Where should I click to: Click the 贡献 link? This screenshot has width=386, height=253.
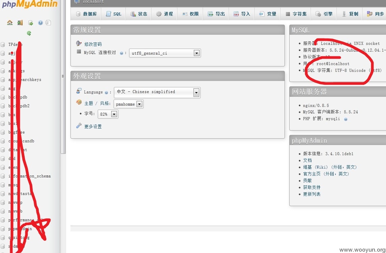[307, 181]
